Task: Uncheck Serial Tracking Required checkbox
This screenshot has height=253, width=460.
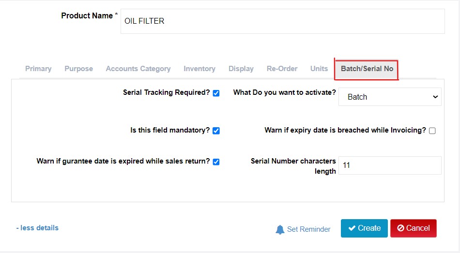Action: (x=216, y=93)
